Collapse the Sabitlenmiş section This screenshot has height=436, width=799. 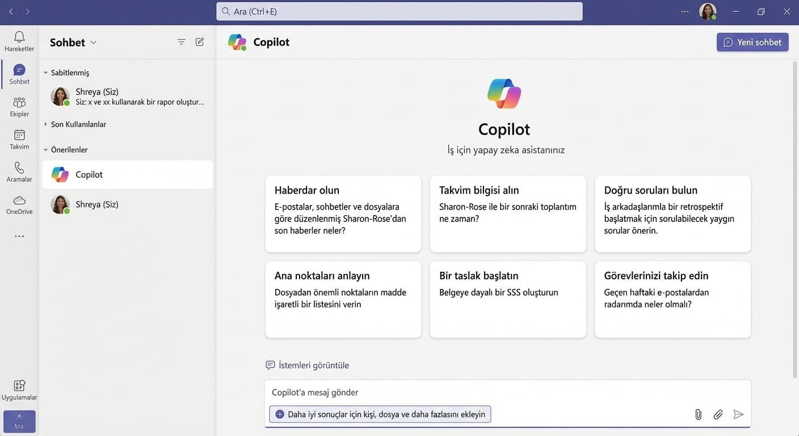tap(45, 72)
